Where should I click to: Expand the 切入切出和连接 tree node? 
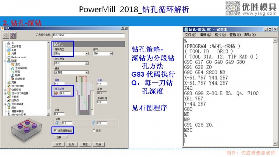tap(5, 93)
